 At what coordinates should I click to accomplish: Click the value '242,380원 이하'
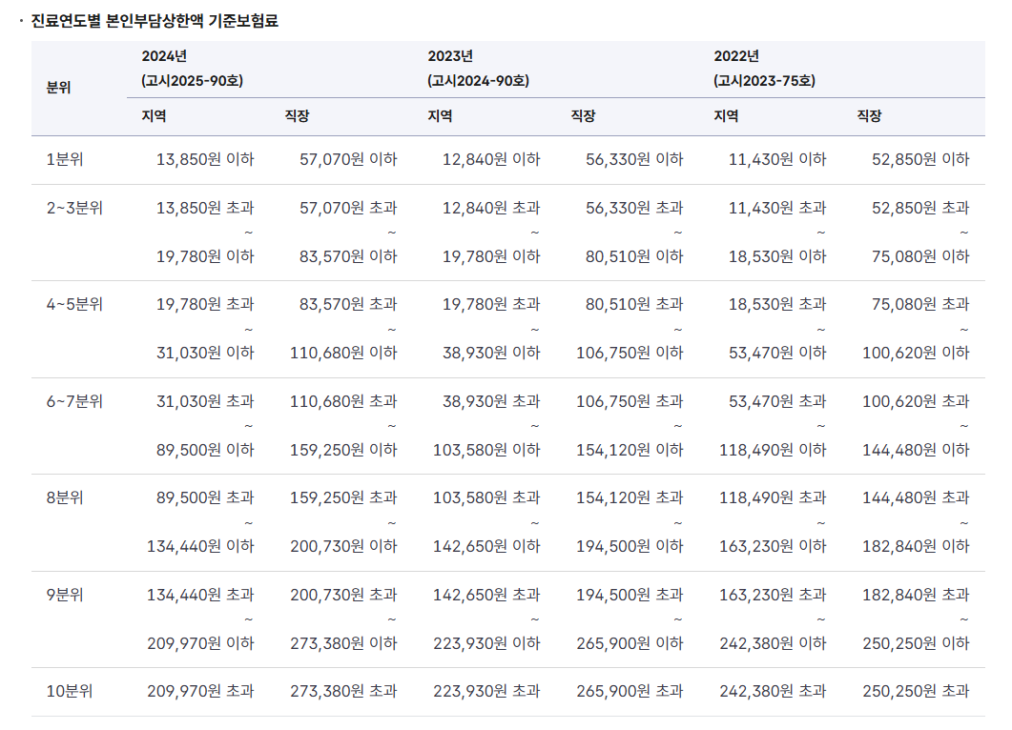(774, 643)
